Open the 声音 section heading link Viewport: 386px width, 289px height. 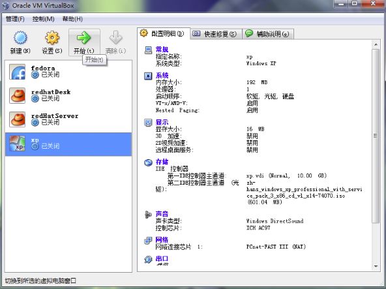click(x=162, y=214)
